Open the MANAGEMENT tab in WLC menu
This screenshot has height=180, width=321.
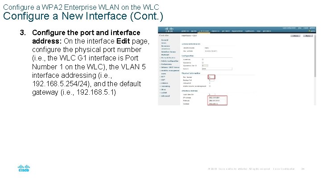(237, 31)
